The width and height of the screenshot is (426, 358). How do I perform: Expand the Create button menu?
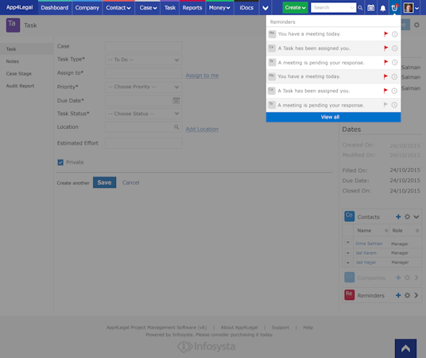[295, 8]
